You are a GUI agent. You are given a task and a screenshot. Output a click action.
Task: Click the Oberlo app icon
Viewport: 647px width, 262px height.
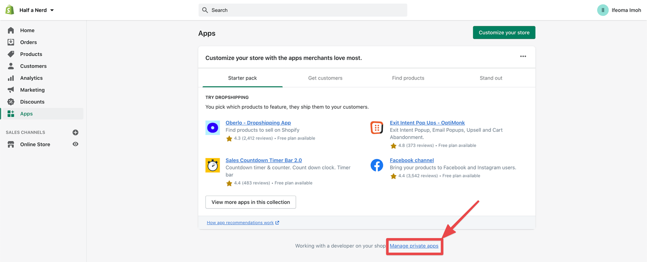tap(213, 128)
